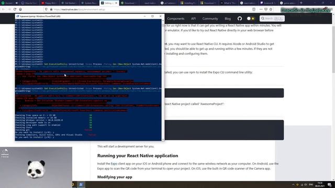
Task: Click the taskbar clock and date
Action: coord(320,184)
